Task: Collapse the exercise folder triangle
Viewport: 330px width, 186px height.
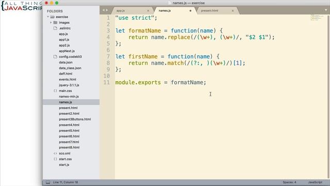Action: point(48,17)
